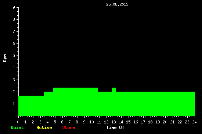Click hour 5 on the time axis
Screen dimensions: 202x134
coord(55,122)
